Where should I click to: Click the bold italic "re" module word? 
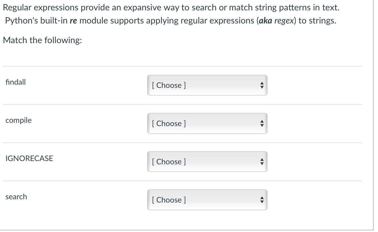click(x=73, y=21)
